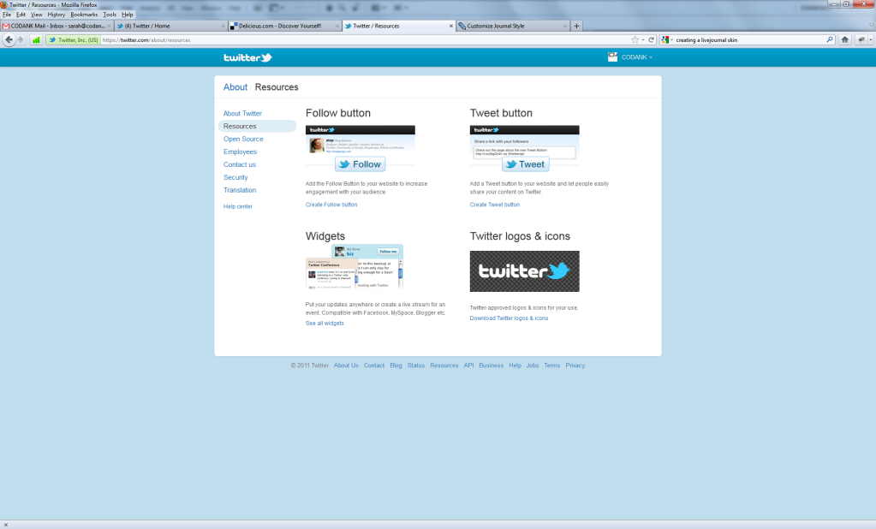Click Create Follow button link

(x=331, y=205)
